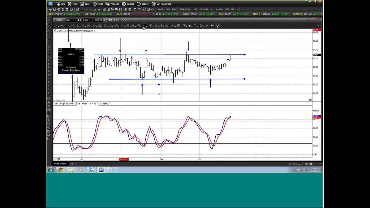Image resolution: width=370 pixels, height=208 pixels.
Task: Click the clock icon beside the interval field
Action: pyautogui.click(x=96, y=20)
